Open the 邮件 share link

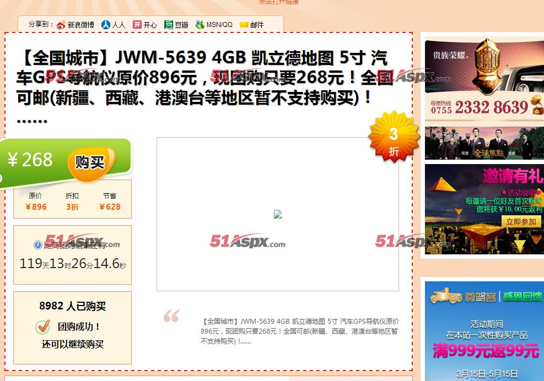click(257, 25)
